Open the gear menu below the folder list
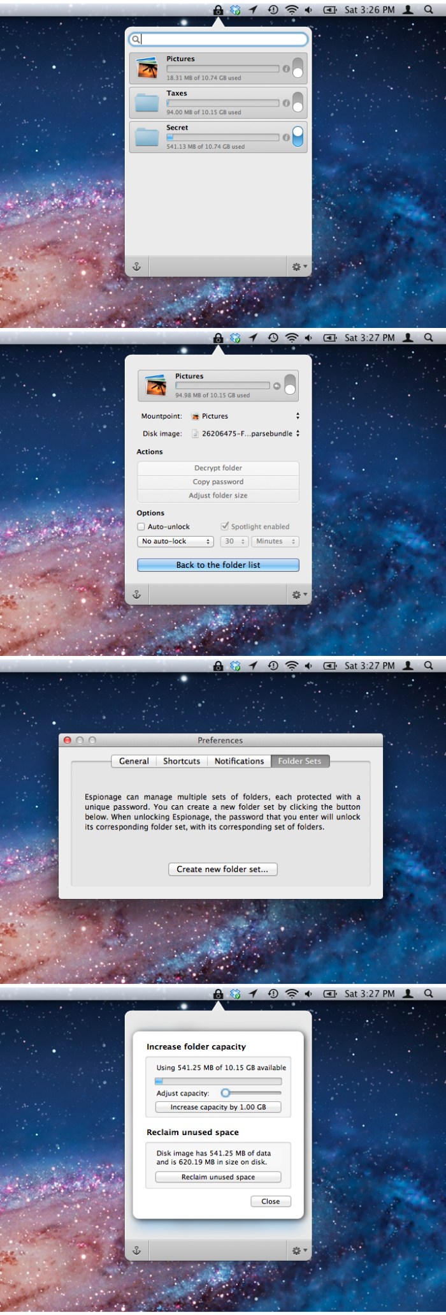 coord(299,267)
